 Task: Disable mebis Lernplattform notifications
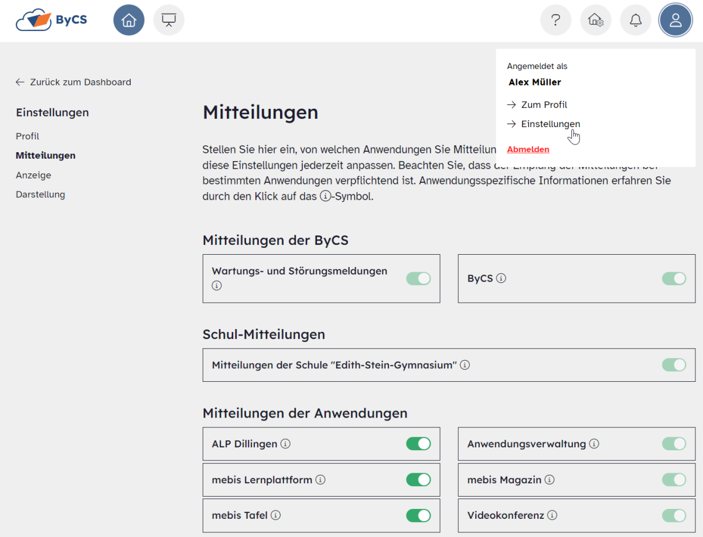[418, 480]
